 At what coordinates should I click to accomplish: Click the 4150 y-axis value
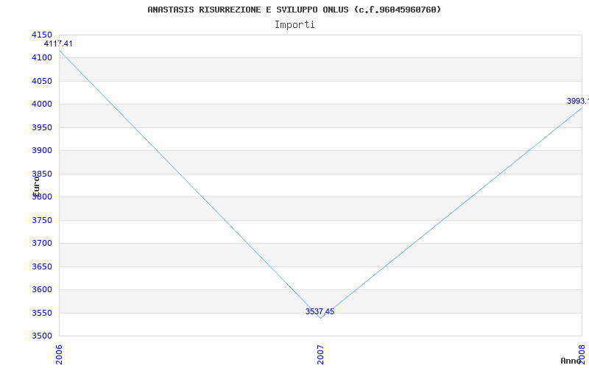(x=41, y=35)
